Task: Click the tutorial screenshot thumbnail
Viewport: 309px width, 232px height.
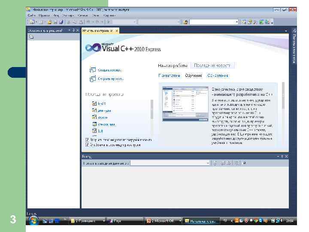Action: point(185,104)
